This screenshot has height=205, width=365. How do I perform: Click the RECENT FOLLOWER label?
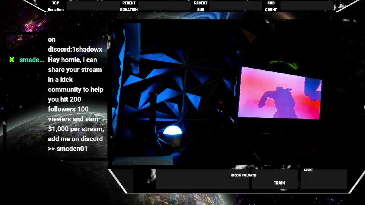coord(243,175)
